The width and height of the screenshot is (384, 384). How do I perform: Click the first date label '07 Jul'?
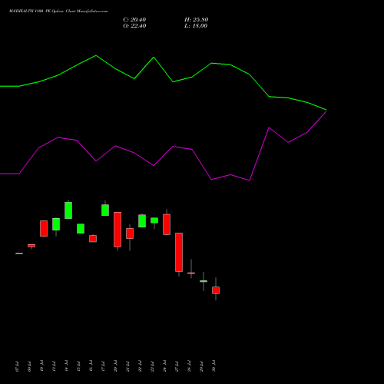tap(17, 366)
